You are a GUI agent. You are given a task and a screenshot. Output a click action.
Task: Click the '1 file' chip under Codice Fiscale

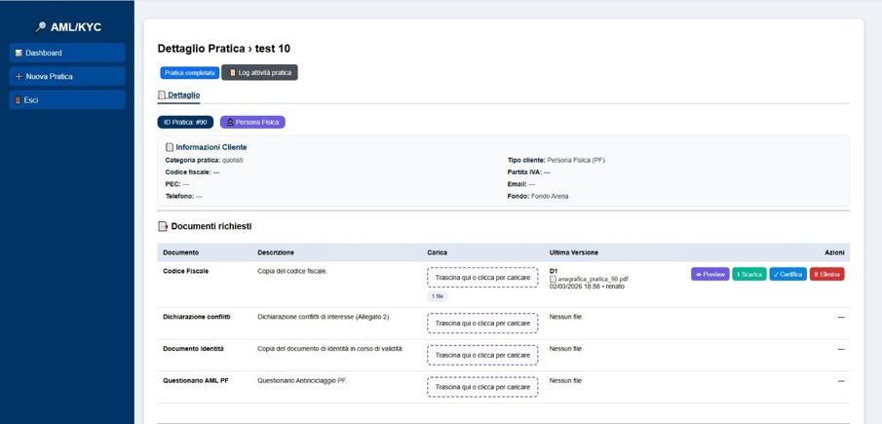(437, 296)
